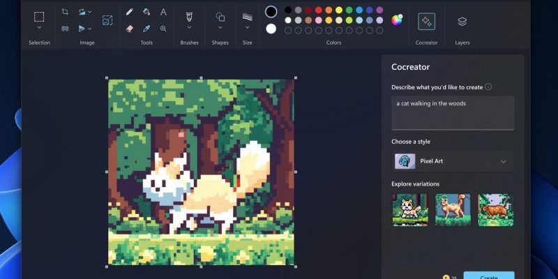Viewport: 558px width, 279px height.
Task: Choose the primary black Color 1 circle
Action: (271, 11)
